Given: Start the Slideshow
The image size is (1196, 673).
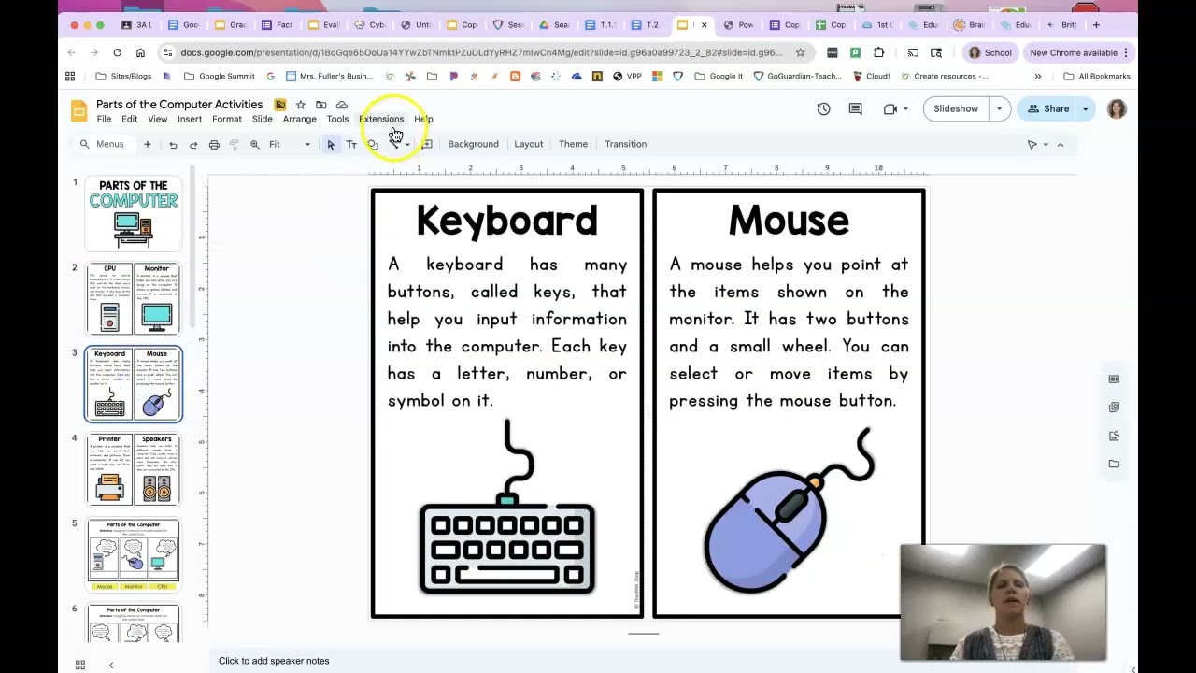Looking at the screenshot, I should 956,108.
